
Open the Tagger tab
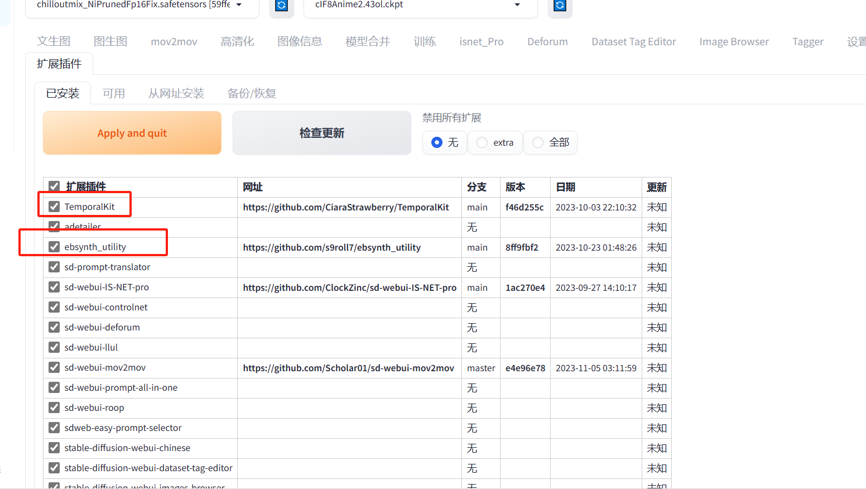(x=808, y=42)
